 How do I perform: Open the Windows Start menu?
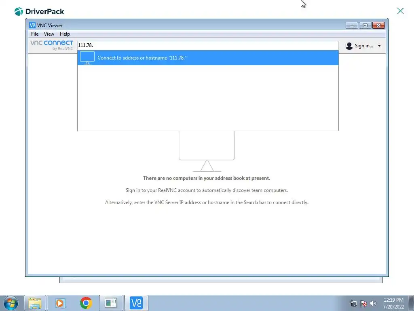11,303
